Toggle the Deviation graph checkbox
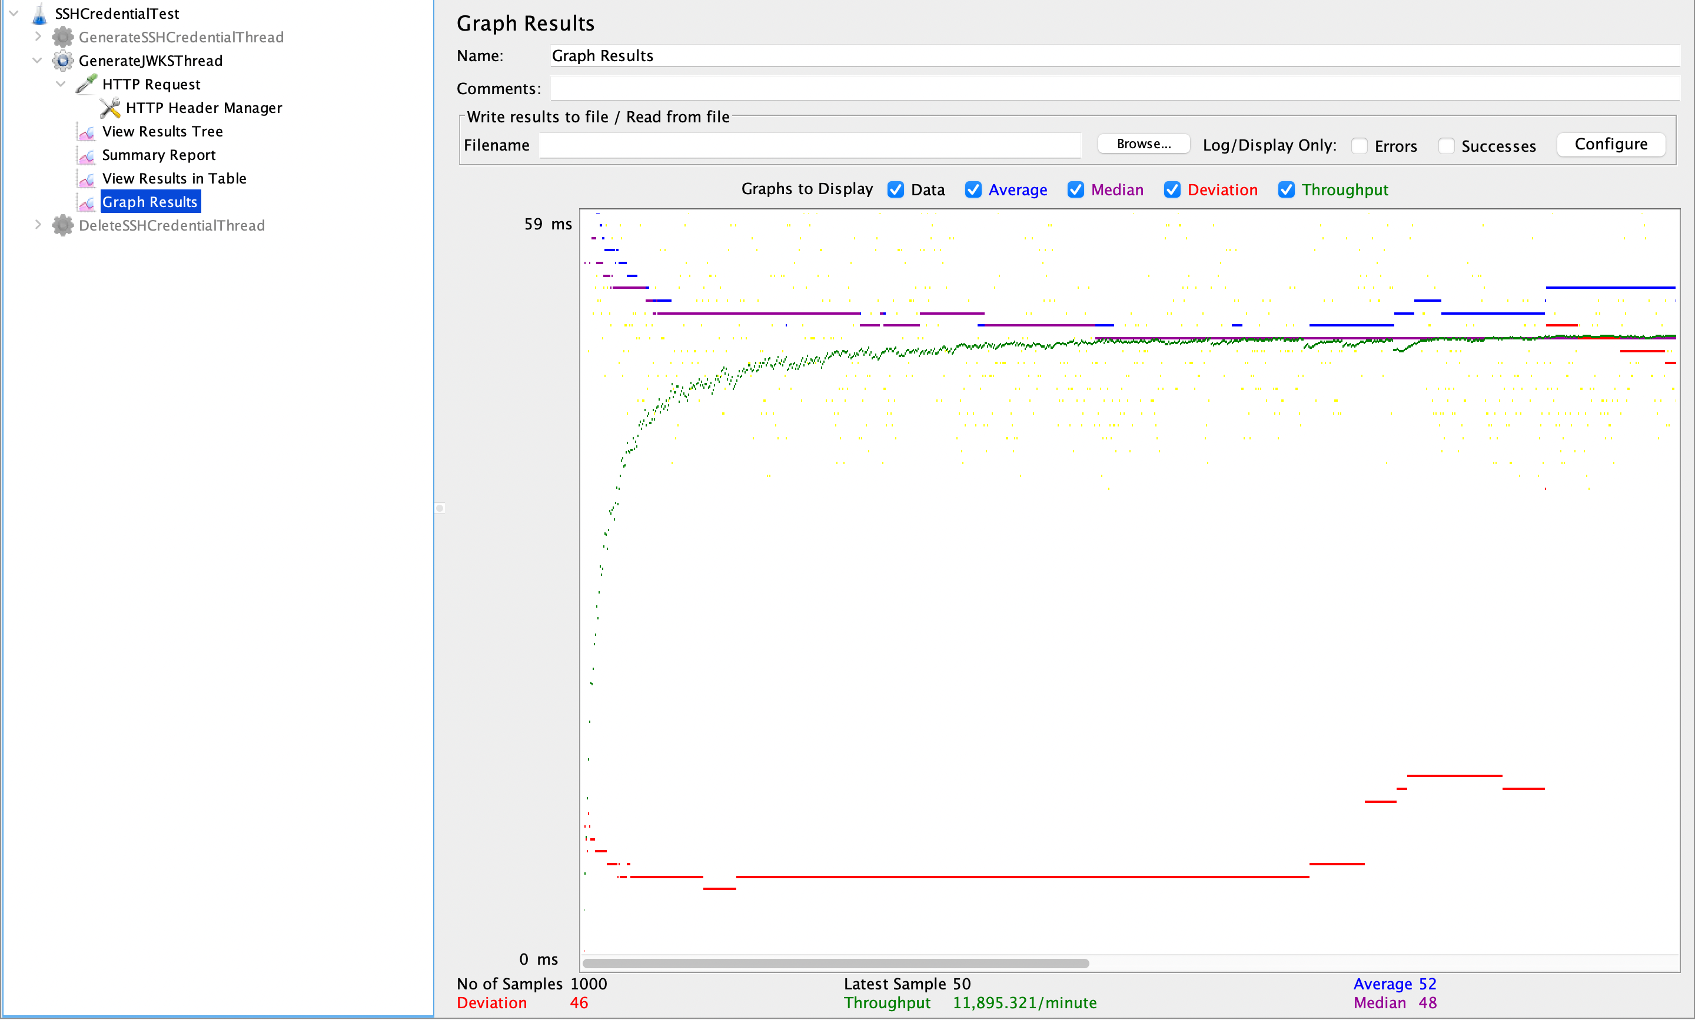The image size is (1695, 1020). [x=1172, y=189]
